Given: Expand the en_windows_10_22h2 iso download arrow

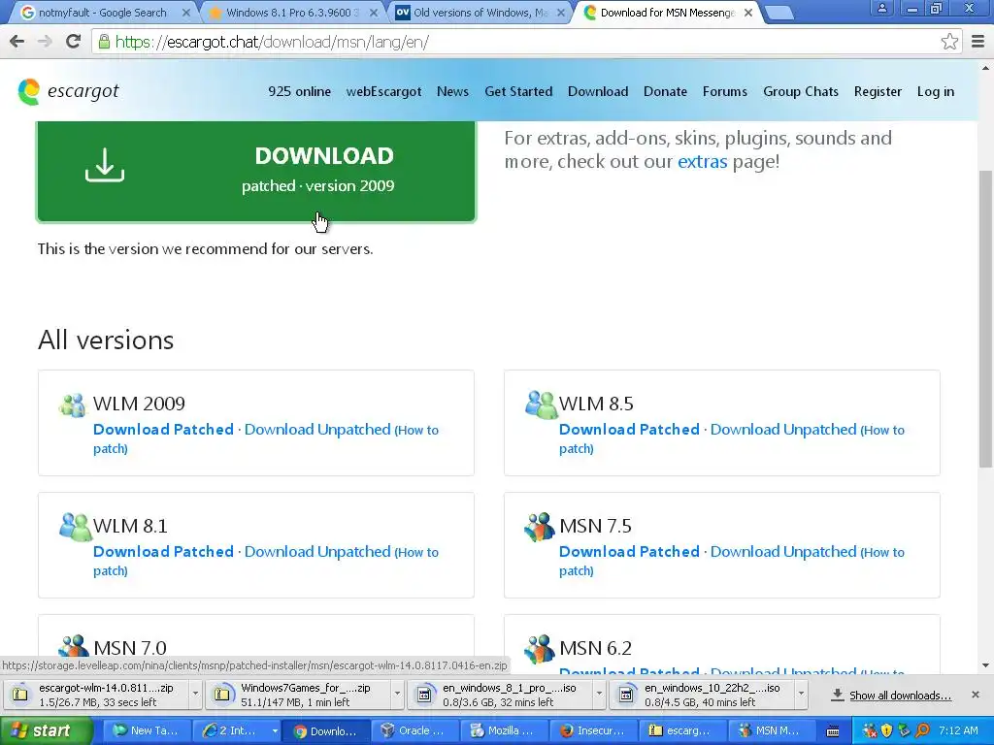Looking at the screenshot, I should (801, 694).
